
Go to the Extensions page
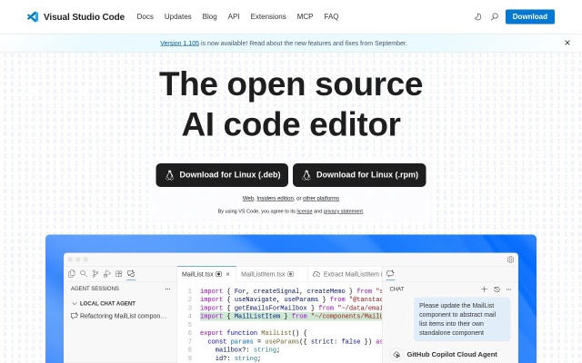coord(267,16)
